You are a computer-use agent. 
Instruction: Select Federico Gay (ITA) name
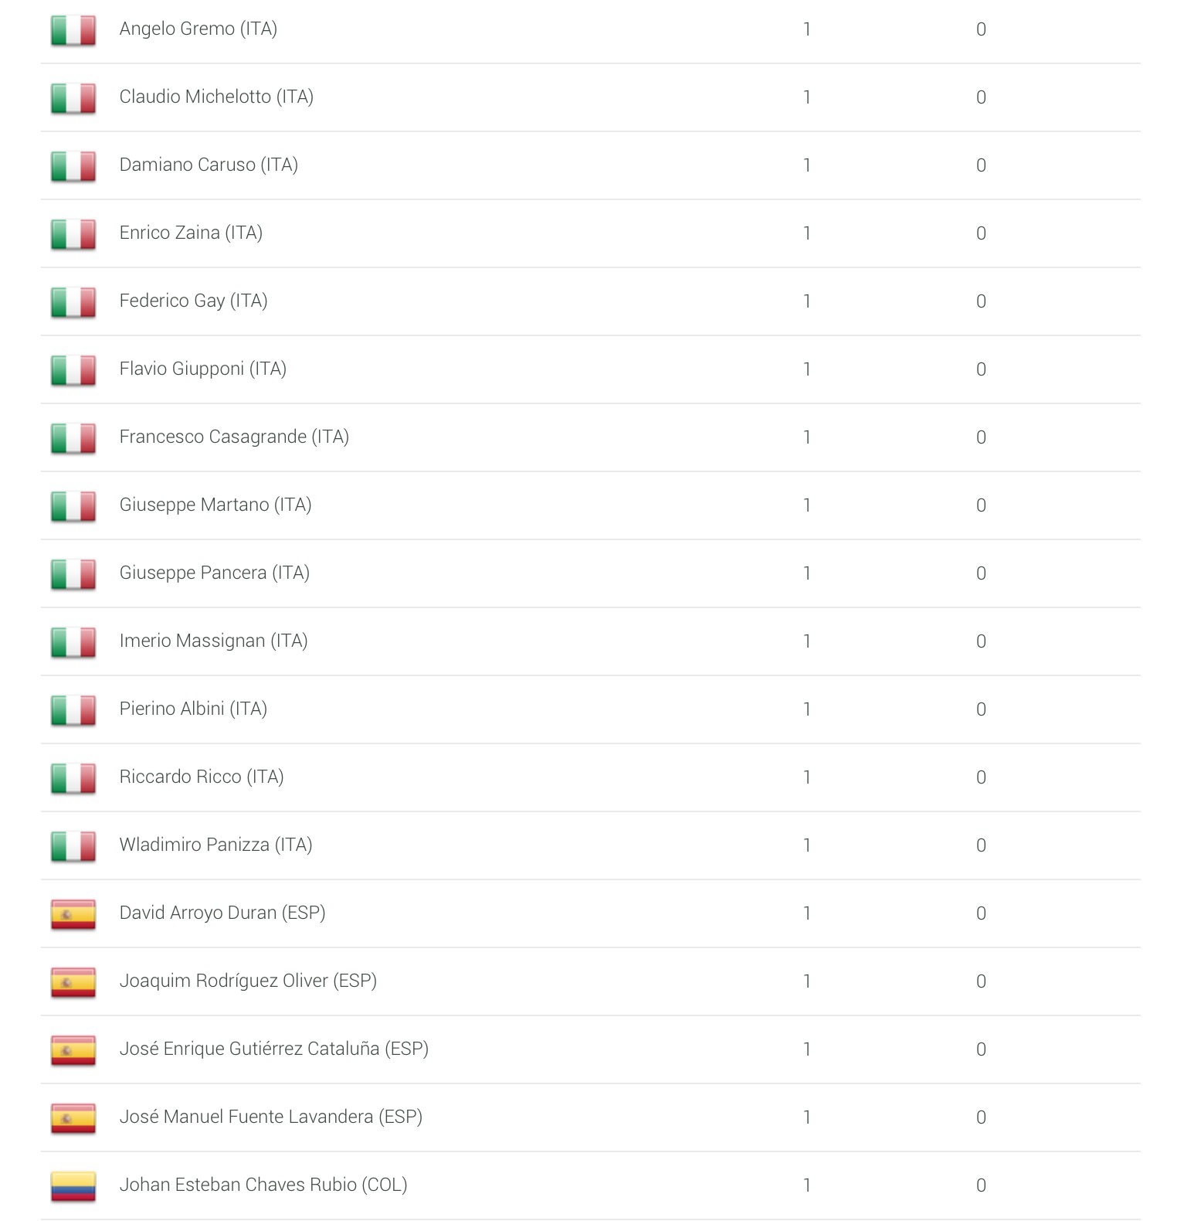coord(193,301)
